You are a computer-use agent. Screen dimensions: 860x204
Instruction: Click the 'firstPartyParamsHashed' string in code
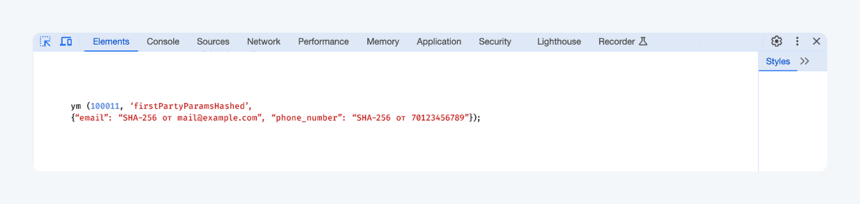190,106
